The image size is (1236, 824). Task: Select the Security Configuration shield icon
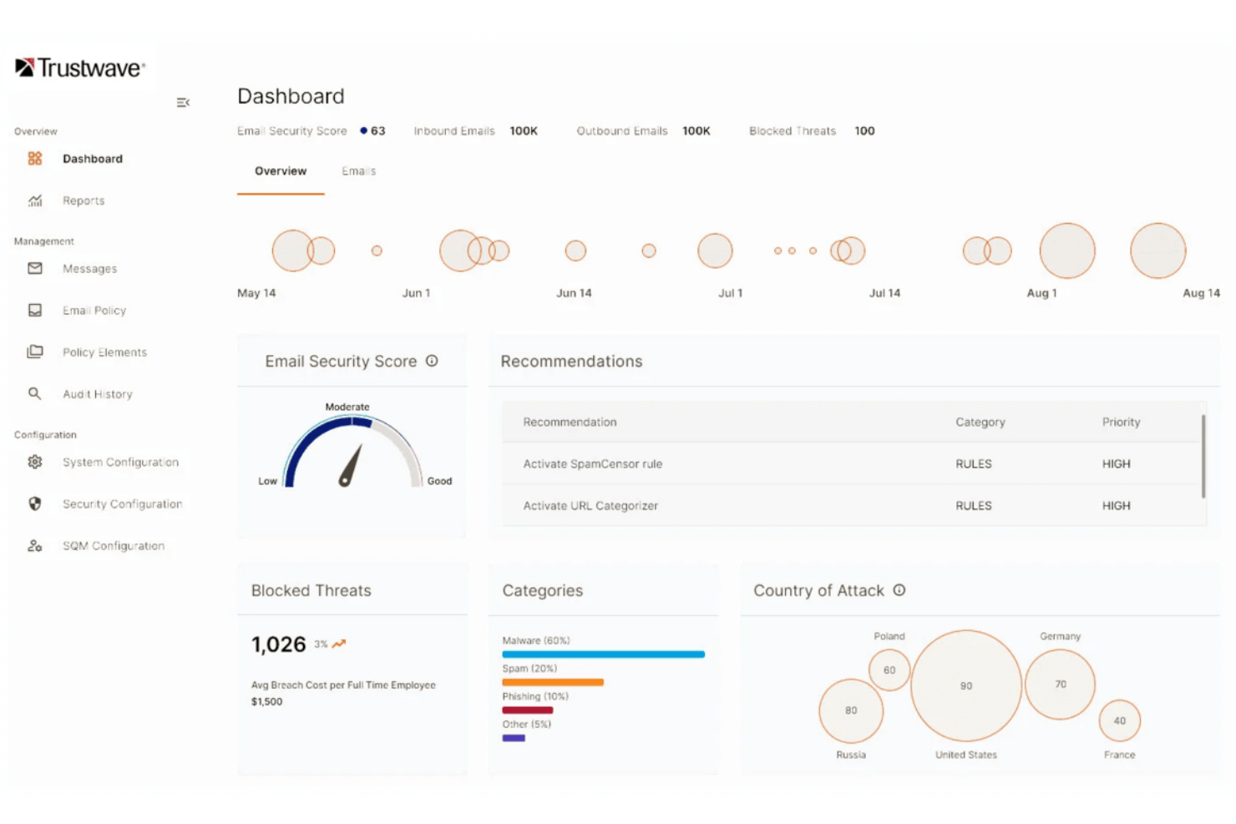coord(34,503)
